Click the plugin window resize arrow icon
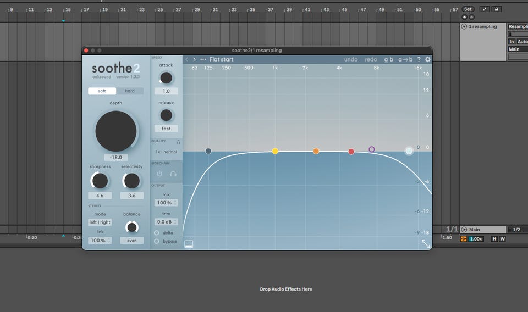 426,244
